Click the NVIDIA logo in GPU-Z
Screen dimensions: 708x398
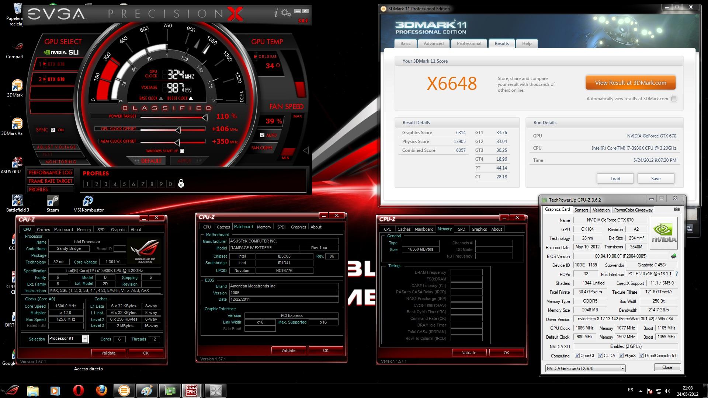coord(664,233)
